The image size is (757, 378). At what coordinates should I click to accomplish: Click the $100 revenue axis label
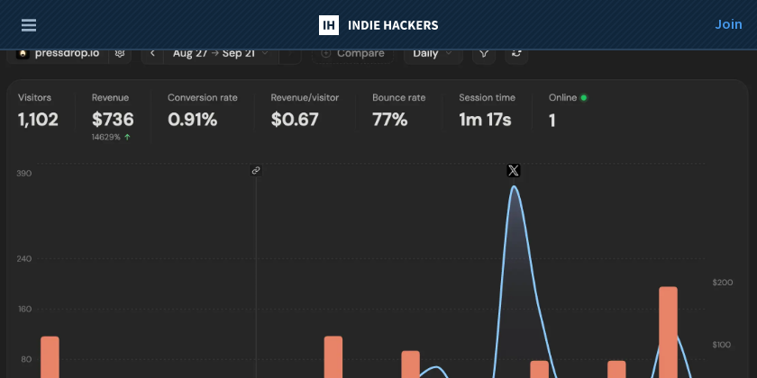(x=722, y=345)
